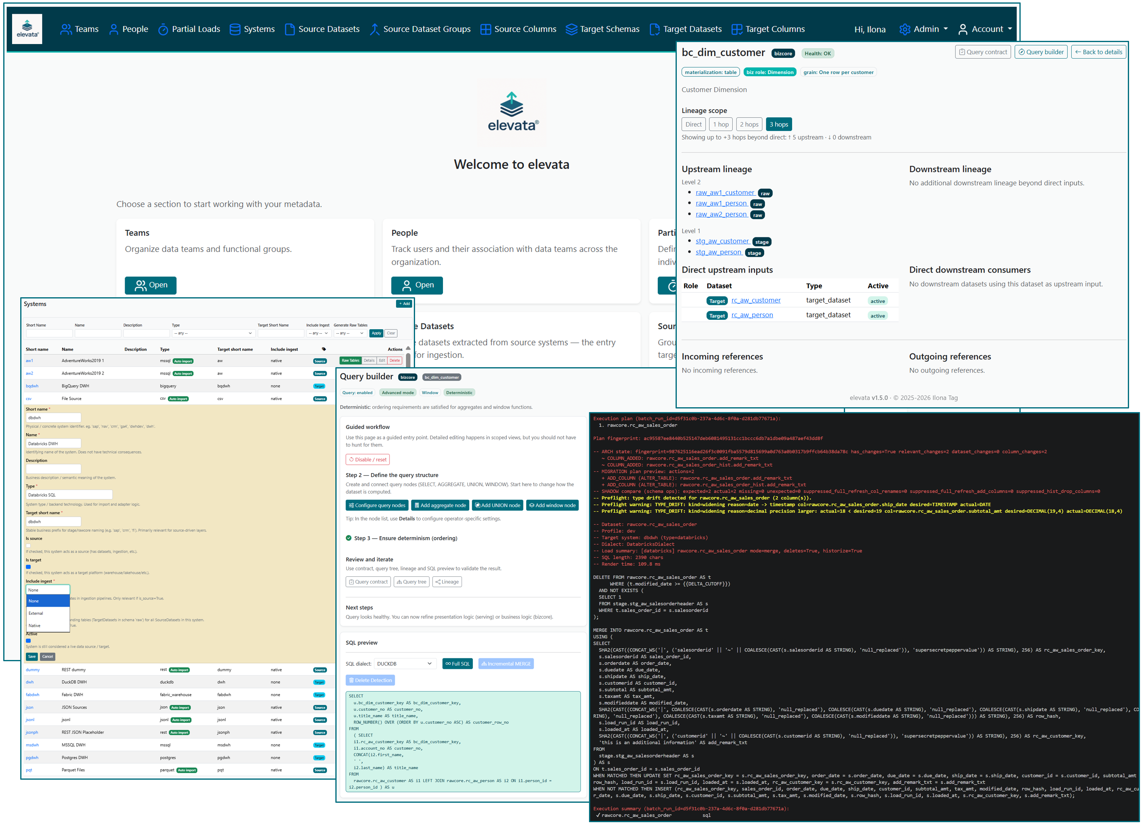Toggle the Active checkbox in system form
The width and height of the screenshot is (1142, 825).
coord(28,641)
